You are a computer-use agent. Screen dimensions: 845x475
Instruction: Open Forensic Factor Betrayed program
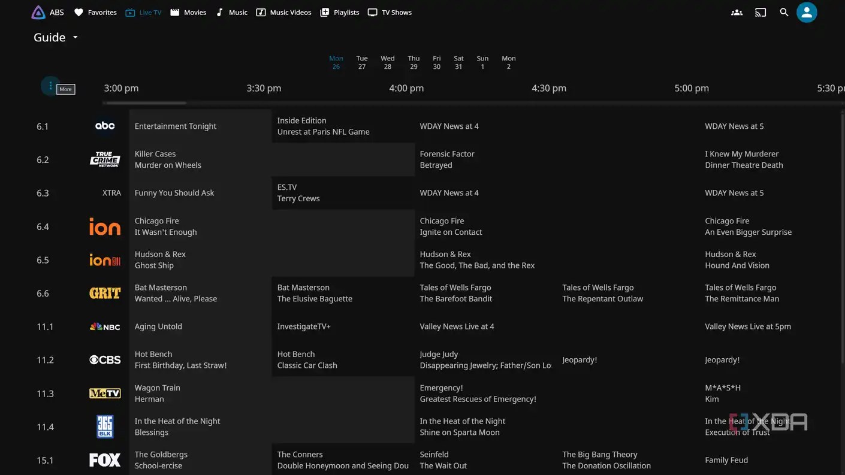coord(557,159)
